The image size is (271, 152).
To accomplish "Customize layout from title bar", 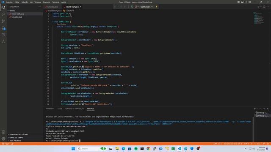I will point(250,2).
